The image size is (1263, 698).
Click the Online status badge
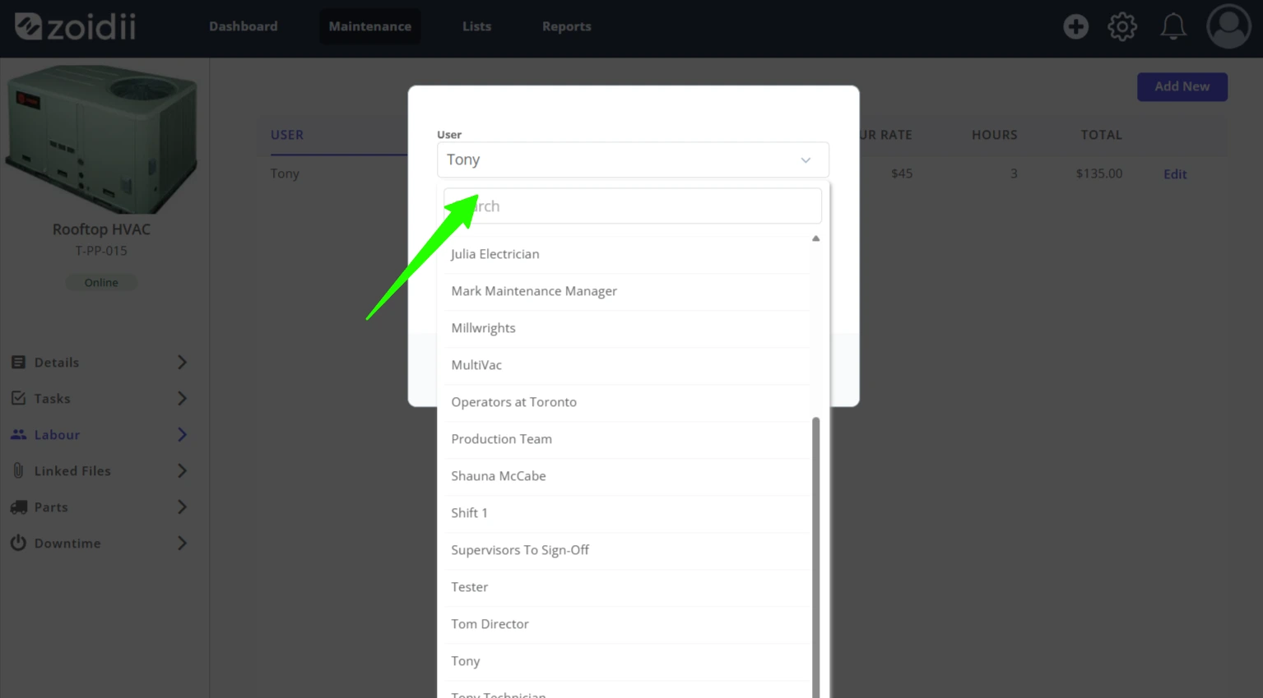click(x=101, y=283)
